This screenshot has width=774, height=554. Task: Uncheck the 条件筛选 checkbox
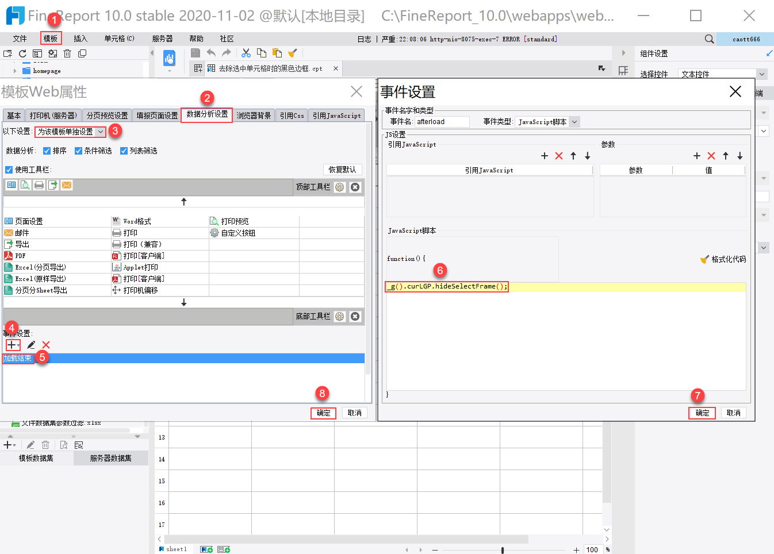coord(79,151)
